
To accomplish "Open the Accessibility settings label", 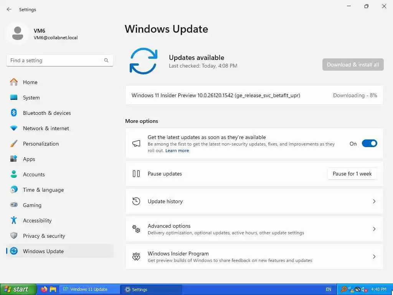I will (x=37, y=220).
